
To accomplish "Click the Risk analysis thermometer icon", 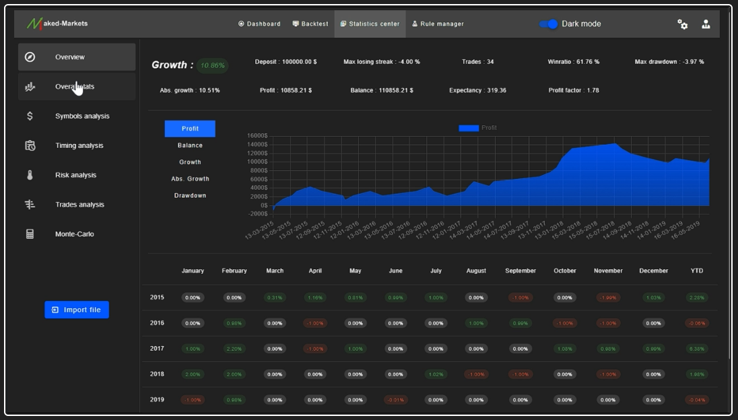I will (x=30, y=175).
